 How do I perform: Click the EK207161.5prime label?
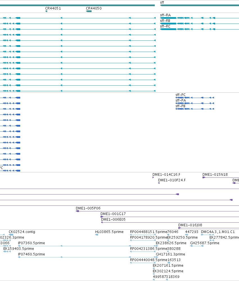[x=168, y=266]
